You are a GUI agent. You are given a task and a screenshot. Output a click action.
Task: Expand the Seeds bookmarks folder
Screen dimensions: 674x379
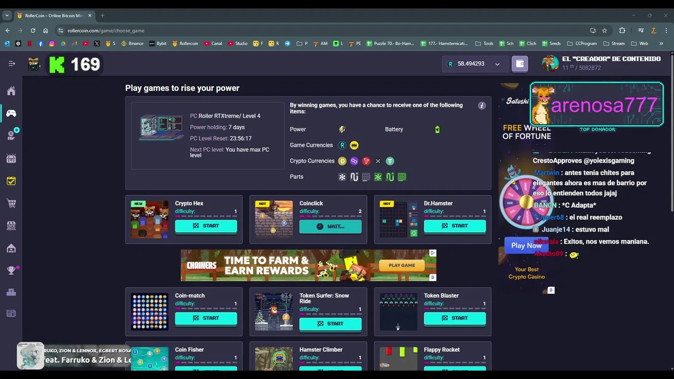tap(551, 44)
